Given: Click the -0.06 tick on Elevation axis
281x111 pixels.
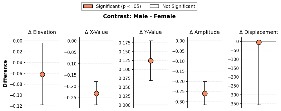Looking at the screenshot, I should point(17,74).
